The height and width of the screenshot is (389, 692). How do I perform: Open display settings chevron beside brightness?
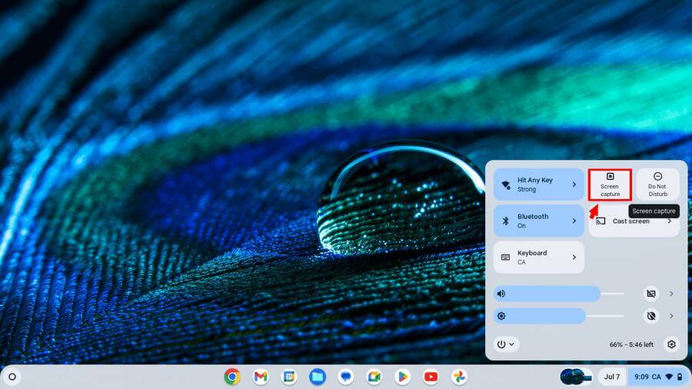click(671, 316)
